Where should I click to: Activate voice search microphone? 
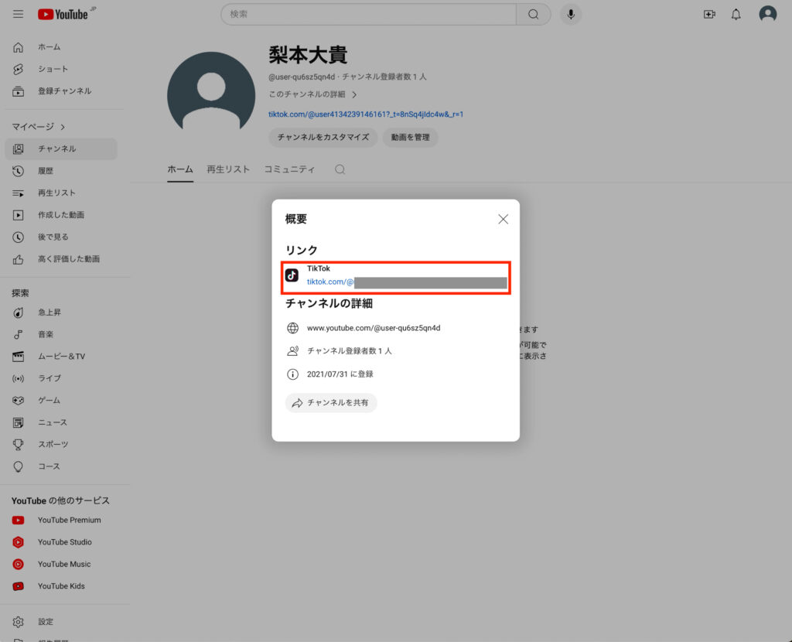(571, 14)
